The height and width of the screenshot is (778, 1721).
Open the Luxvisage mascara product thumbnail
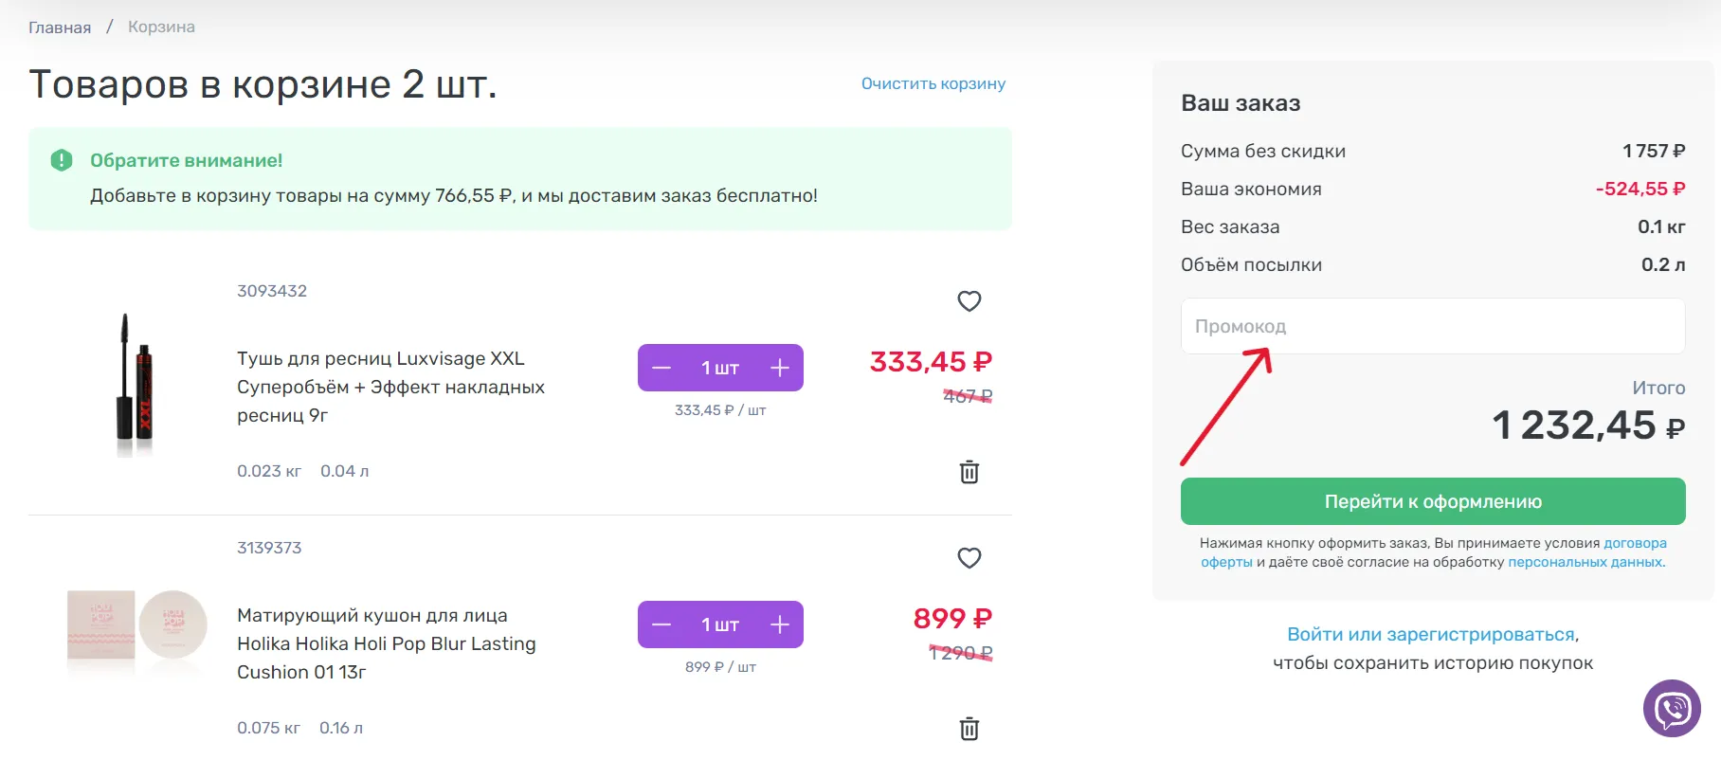click(134, 385)
